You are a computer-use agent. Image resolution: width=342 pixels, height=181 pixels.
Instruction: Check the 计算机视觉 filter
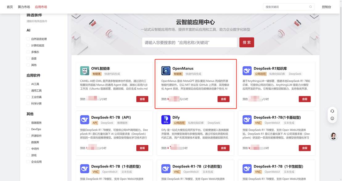(x=28, y=45)
